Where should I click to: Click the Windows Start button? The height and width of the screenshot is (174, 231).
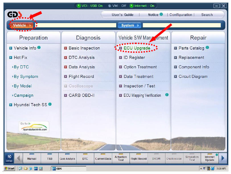[x=10, y=168]
